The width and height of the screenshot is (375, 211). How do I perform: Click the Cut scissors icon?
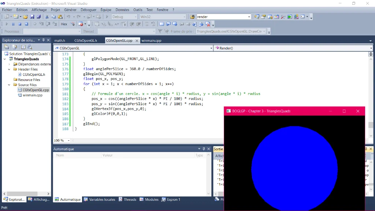(47, 17)
